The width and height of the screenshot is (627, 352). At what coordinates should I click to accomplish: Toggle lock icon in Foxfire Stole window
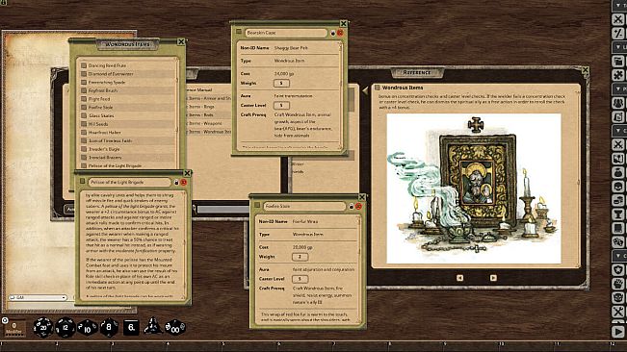pos(352,207)
